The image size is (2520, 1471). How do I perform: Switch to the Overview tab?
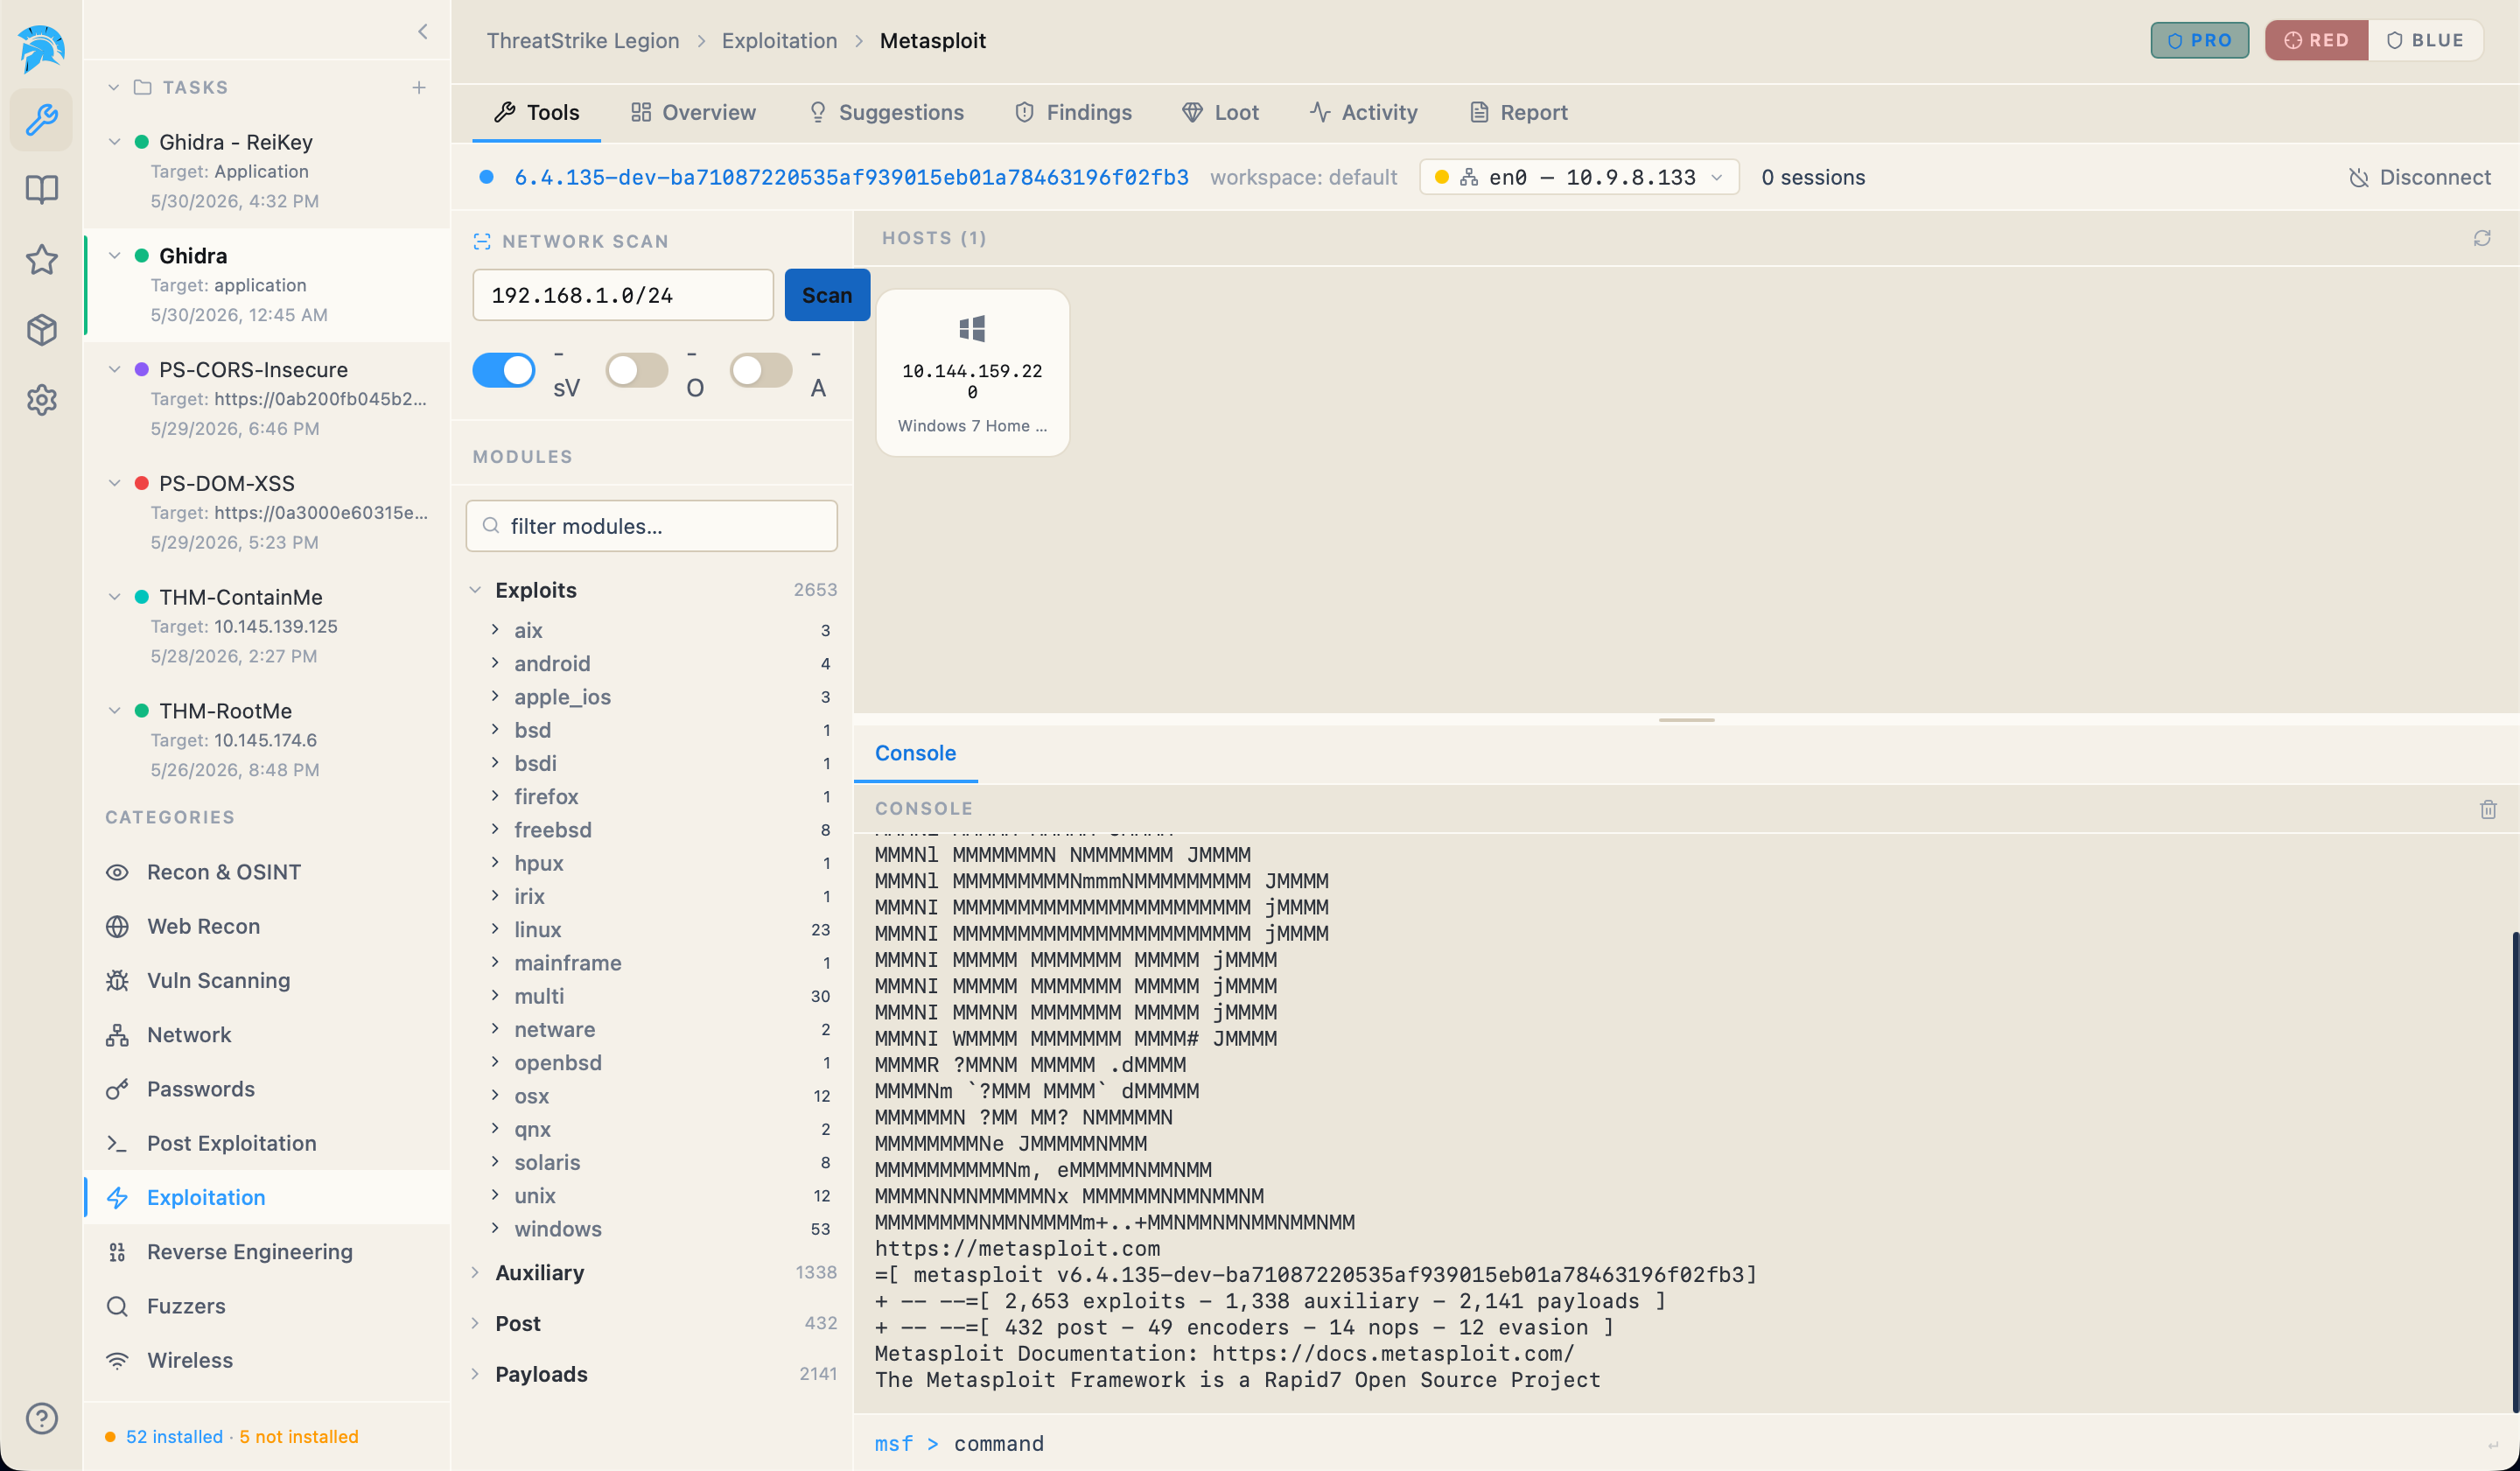(x=693, y=112)
